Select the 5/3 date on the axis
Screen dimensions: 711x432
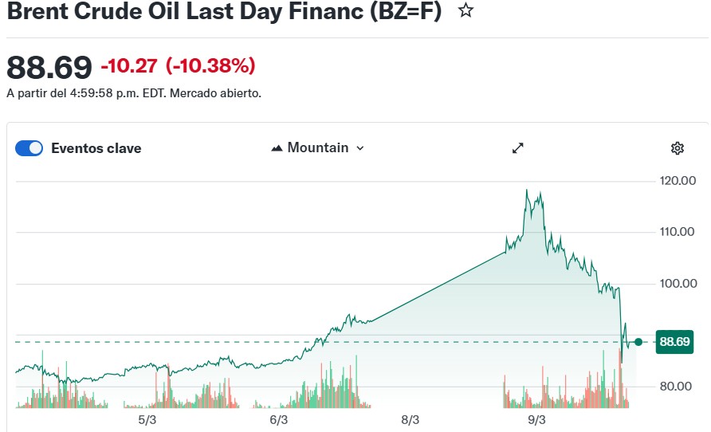coord(147,419)
